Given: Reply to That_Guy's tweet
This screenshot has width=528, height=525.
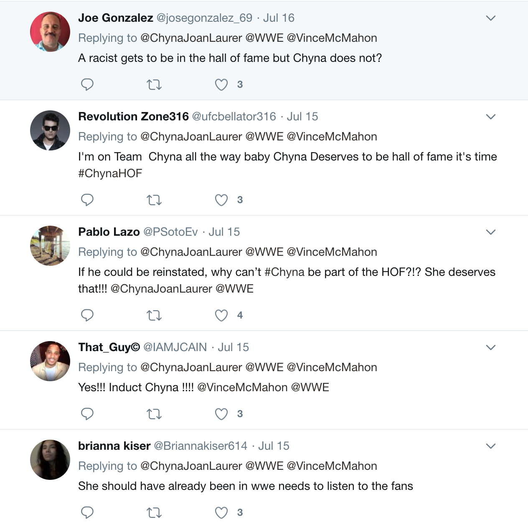Looking at the screenshot, I should tap(87, 414).
